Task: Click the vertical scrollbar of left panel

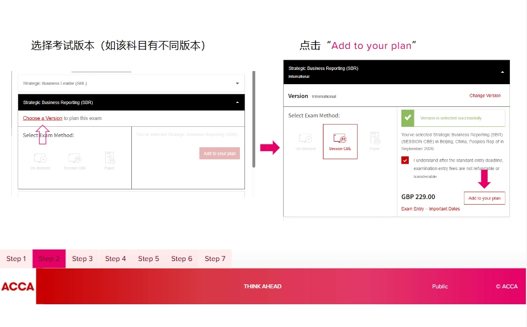Action: tap(254, 119)
